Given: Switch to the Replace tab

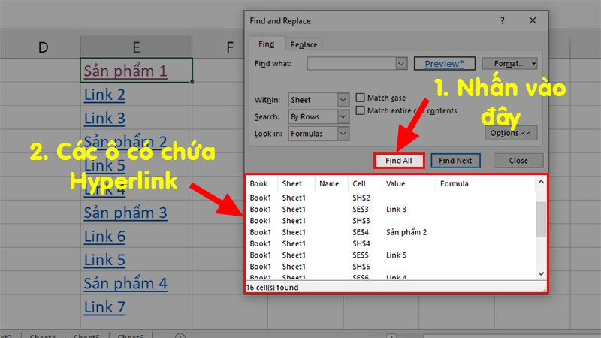Looking at the screenshot, I should [304, 45].
